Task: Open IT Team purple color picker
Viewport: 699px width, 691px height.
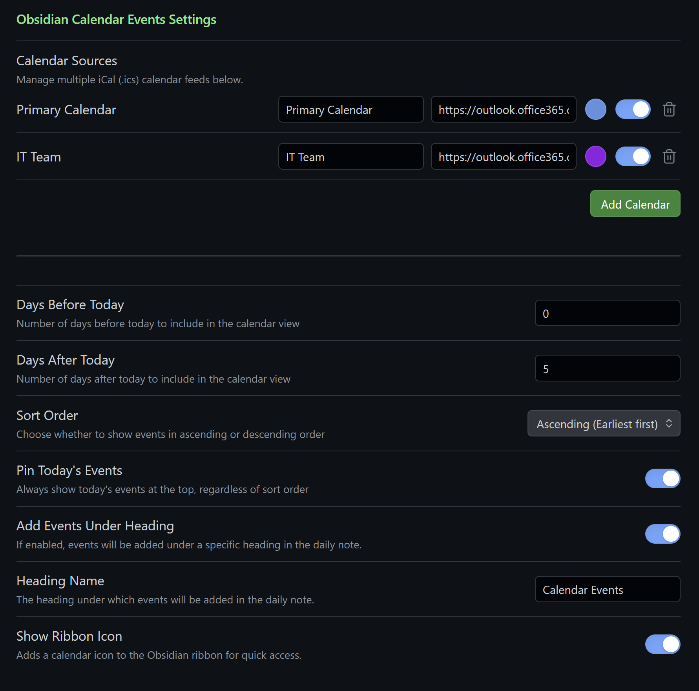Action: (595, 157)
